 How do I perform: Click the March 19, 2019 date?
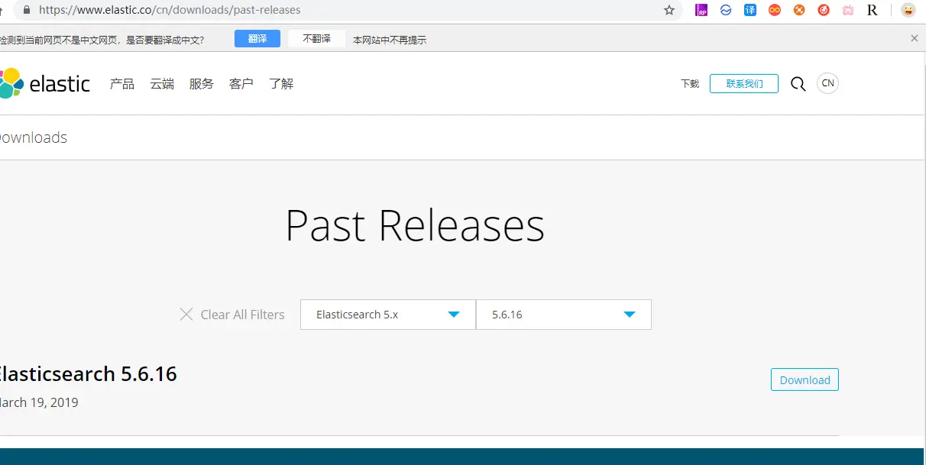38,402
